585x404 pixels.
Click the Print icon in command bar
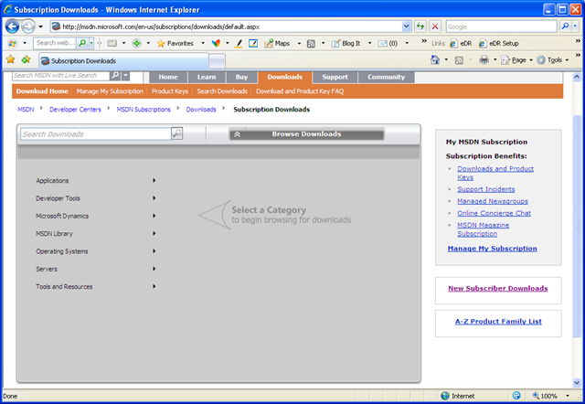pyautogui.click(x=484, y=59)
